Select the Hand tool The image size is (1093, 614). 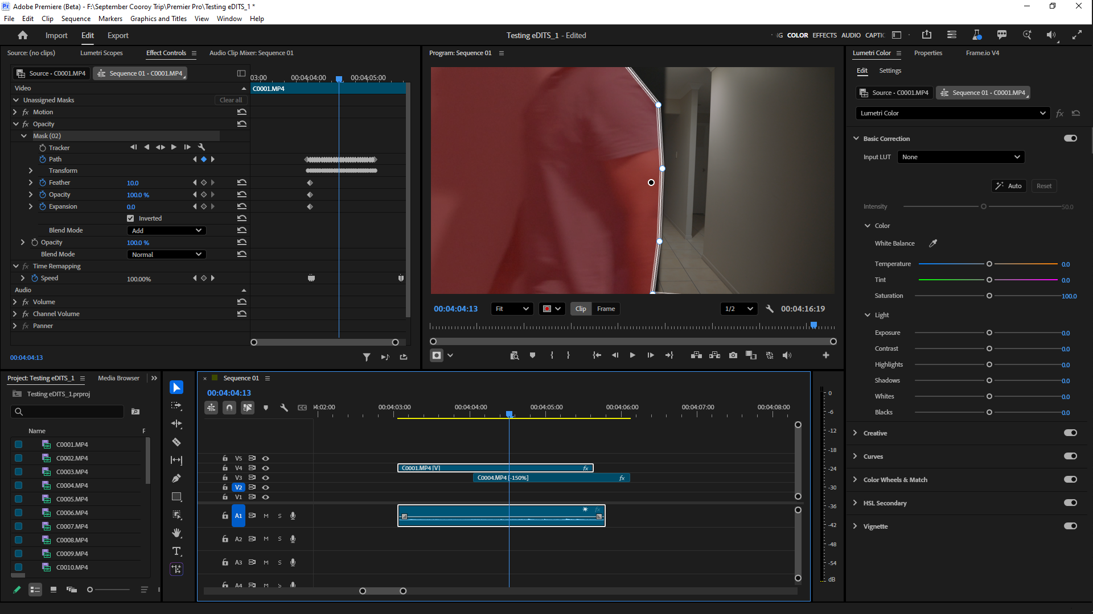(176, 533)
